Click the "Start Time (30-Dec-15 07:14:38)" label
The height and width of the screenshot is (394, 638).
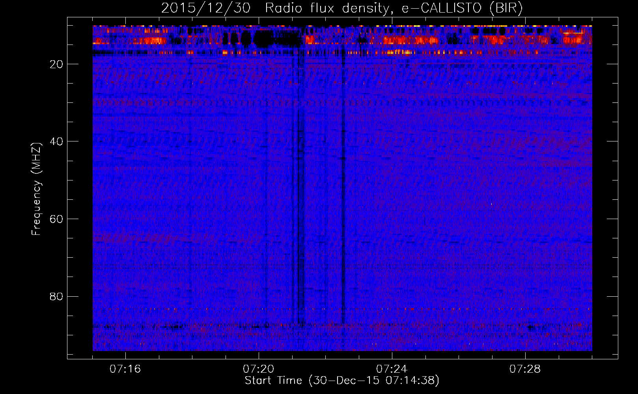(x=342, y=381)
